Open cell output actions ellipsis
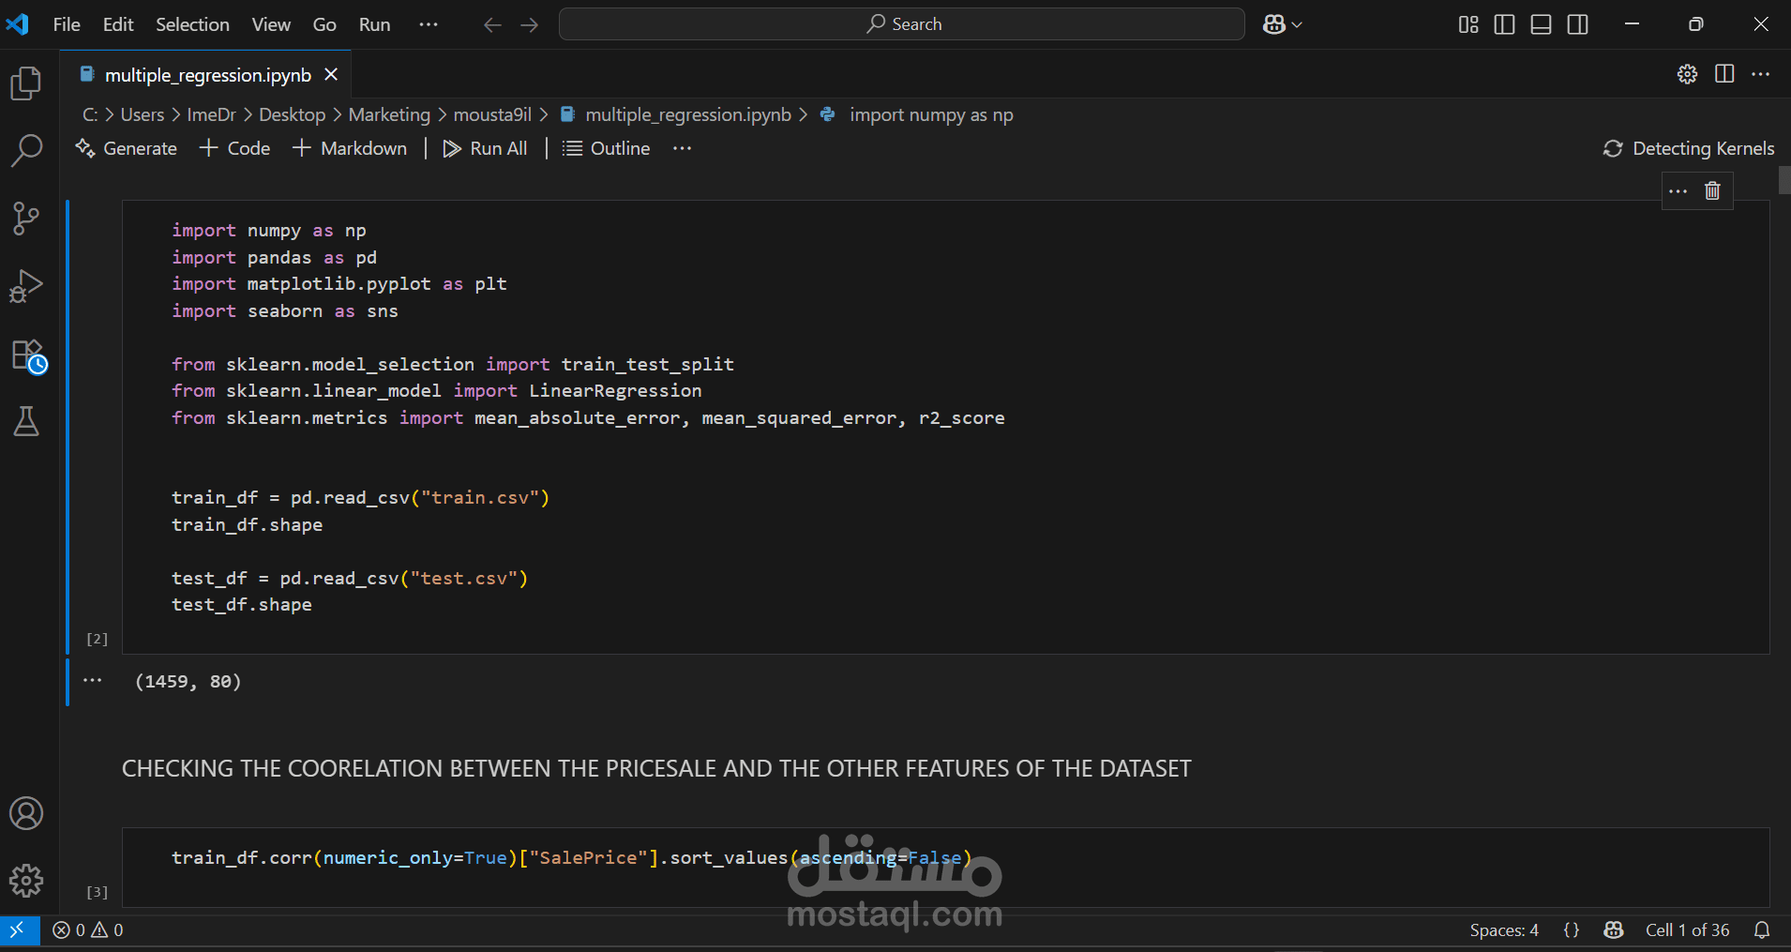 coord(92,681)
